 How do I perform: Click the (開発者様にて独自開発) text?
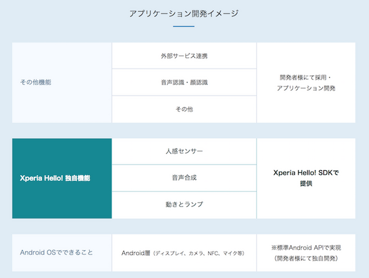click(x=306, y=258)
